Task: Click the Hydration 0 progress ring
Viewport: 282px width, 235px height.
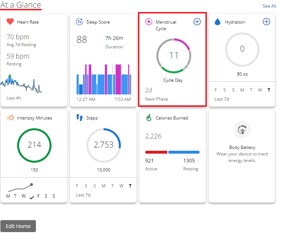Action: (x=242, y=49)
